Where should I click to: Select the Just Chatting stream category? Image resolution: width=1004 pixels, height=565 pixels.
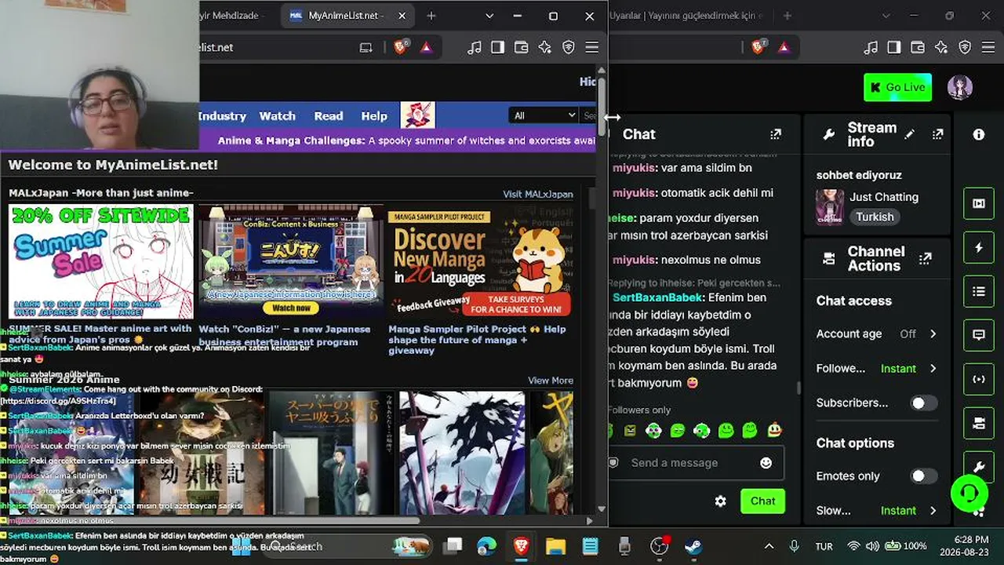click(883, 197)
